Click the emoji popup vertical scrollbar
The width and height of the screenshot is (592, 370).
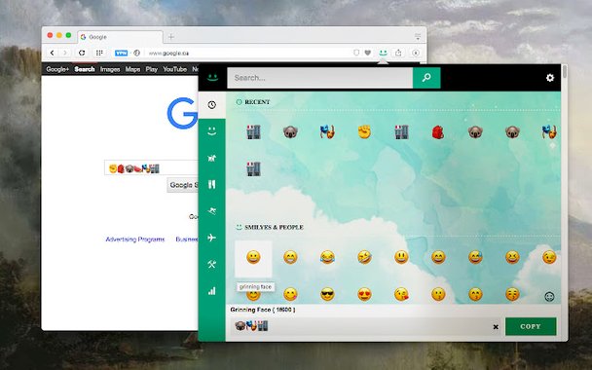565,71
